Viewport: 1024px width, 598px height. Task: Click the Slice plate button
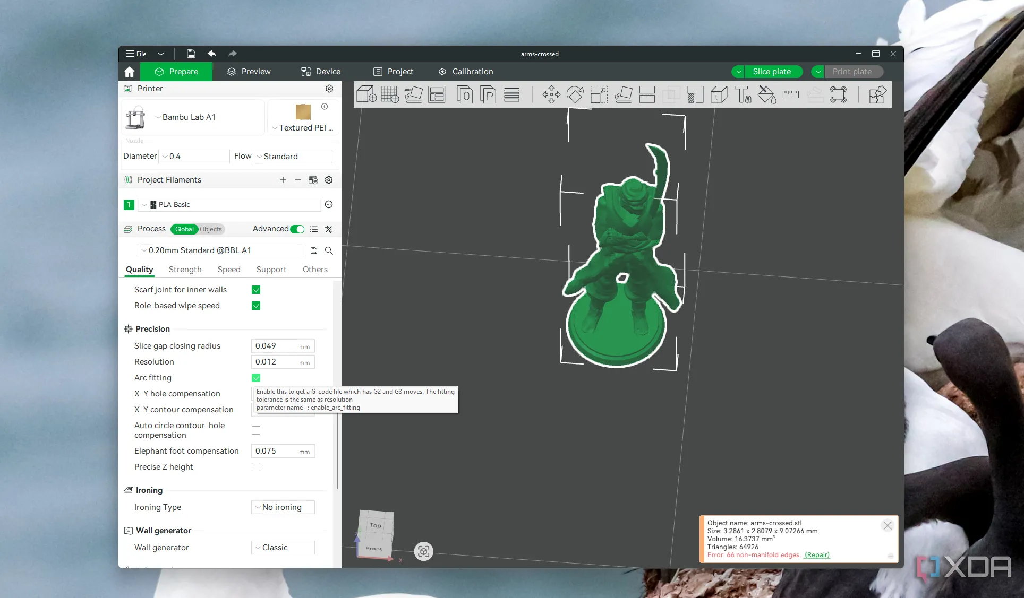[x=771, y=72]
